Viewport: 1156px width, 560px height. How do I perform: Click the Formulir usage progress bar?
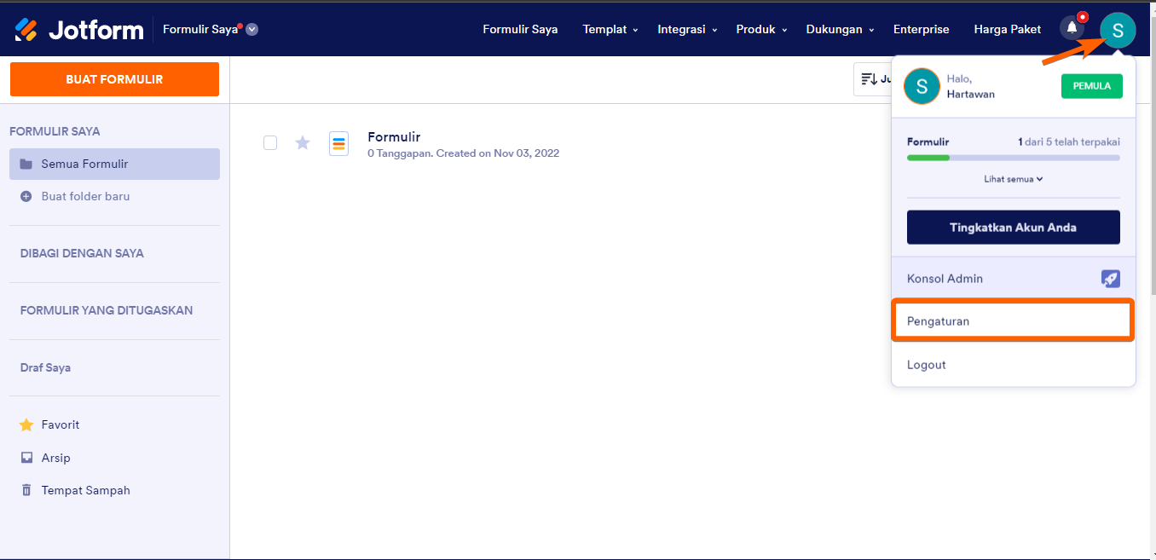coord(1013,158)
